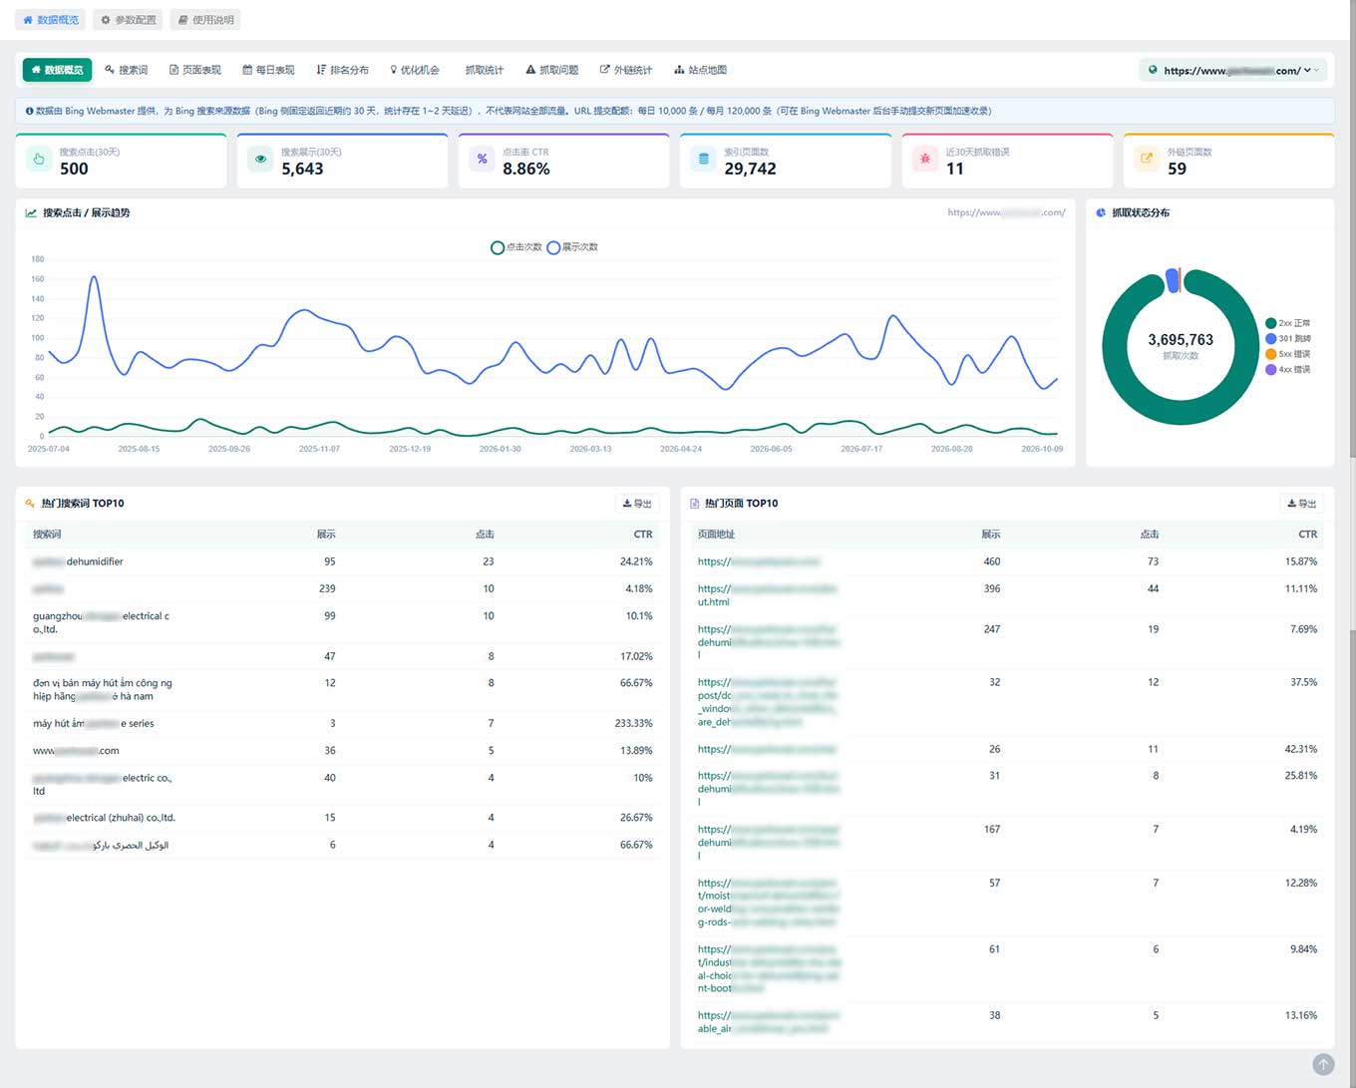This screenshot has height=1088, width=1356.
Task: Switch to the 搜索词 tab
Action: (x=127, y=70)
